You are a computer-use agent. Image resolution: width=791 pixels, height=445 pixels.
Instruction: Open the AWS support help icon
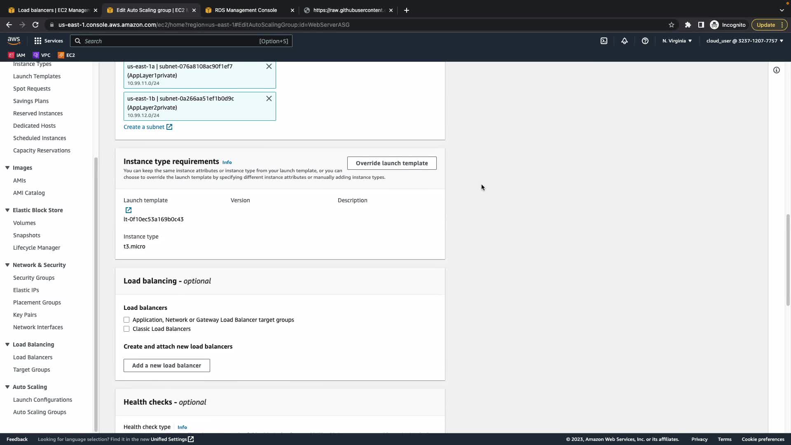click(x=645, y=41)
